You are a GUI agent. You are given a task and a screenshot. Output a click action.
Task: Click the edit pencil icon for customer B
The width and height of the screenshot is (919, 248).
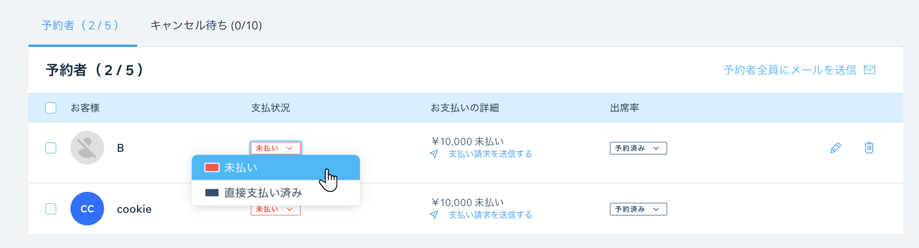[835, 148]
